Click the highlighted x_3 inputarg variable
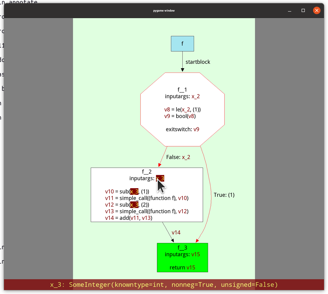Screen dimensions: 328x294 [160, 178]
